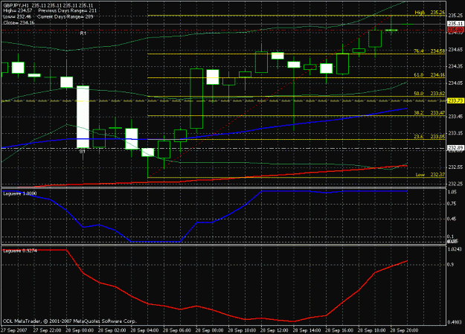Click the yellow 233.73 price tag
The width and height of the screenshot is (465, 334).
[456, 101]
